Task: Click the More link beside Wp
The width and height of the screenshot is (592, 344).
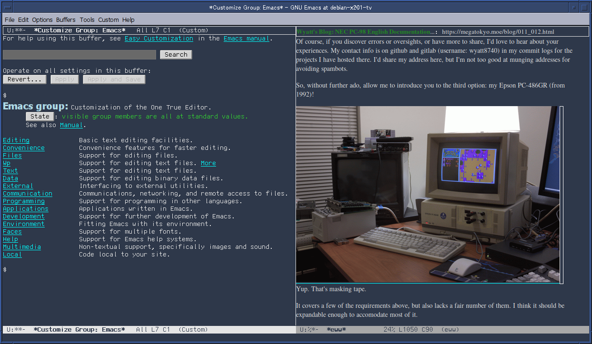Action: (x=208, y=163)
